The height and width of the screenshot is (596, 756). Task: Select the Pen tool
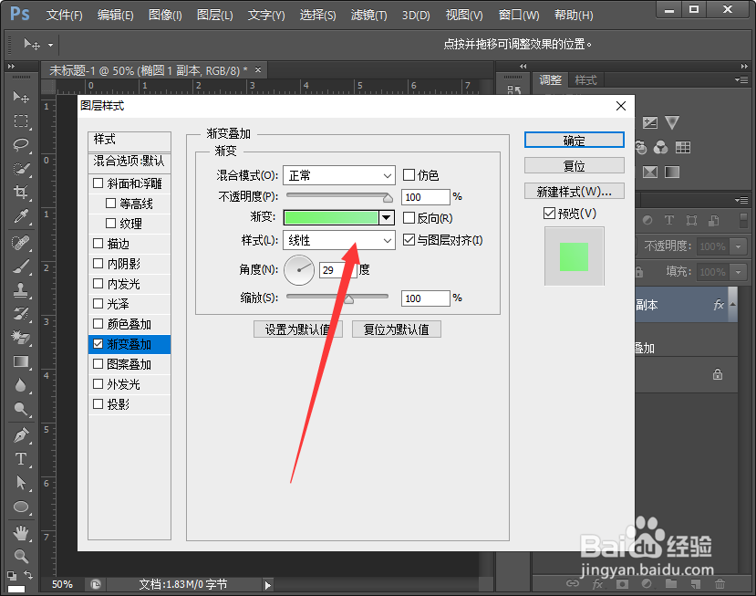point(21,435)
